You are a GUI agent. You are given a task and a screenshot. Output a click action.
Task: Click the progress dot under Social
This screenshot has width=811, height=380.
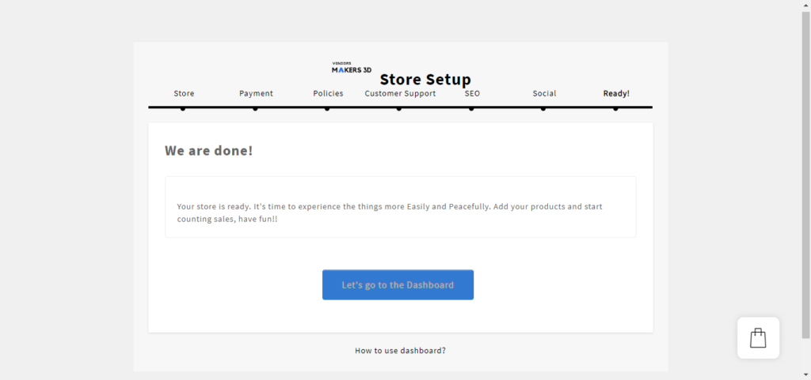[543, 109]
